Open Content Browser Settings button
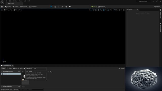162x91 pixels. point(121,68)
